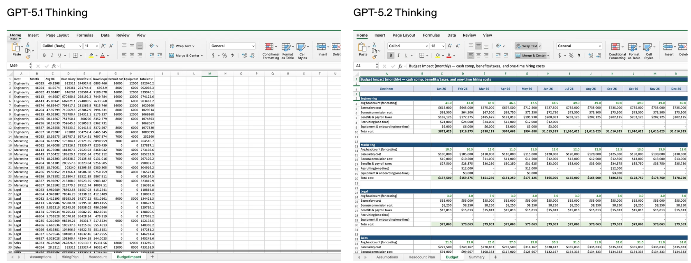
Task: Toggle Italic in the GPT-5.1 window
Action: click(52, 55)
